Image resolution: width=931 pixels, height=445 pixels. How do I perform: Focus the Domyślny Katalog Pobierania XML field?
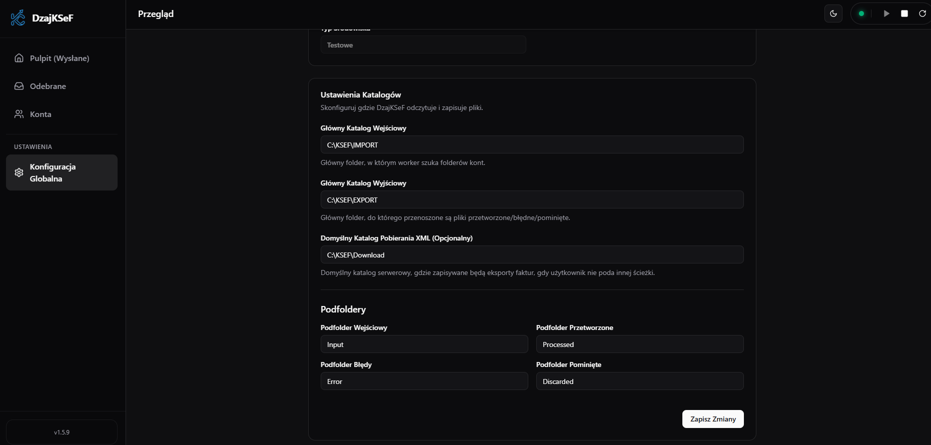pos(532,254)
